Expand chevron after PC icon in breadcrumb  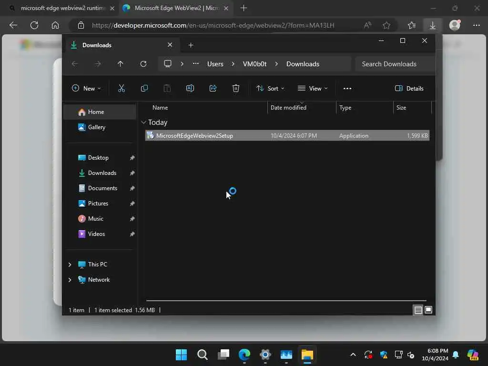pos(182,64)
